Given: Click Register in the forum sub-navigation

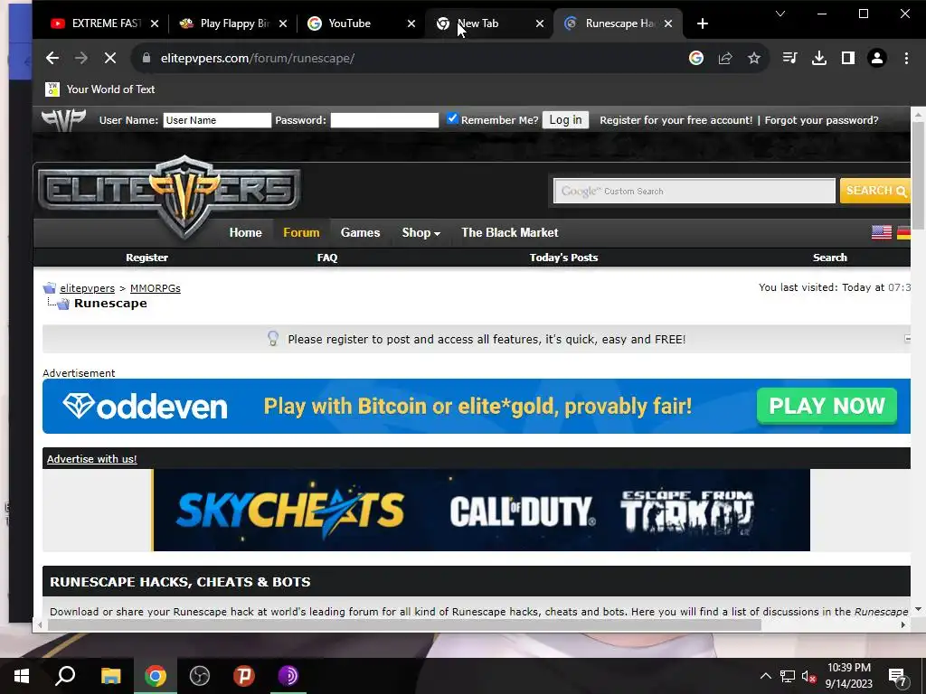Looking at the screenshot, I should (146, 258).
